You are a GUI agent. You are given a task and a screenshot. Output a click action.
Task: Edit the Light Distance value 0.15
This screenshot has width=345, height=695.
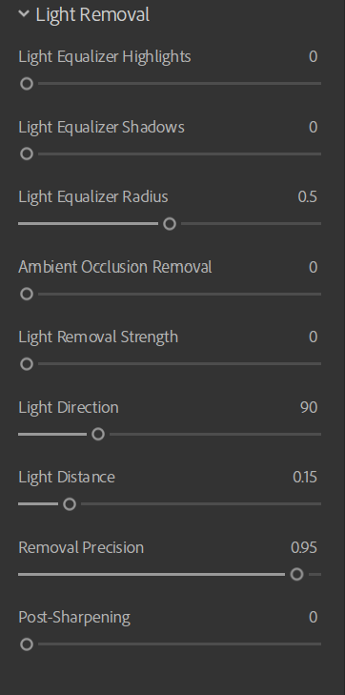click(305, 477)
